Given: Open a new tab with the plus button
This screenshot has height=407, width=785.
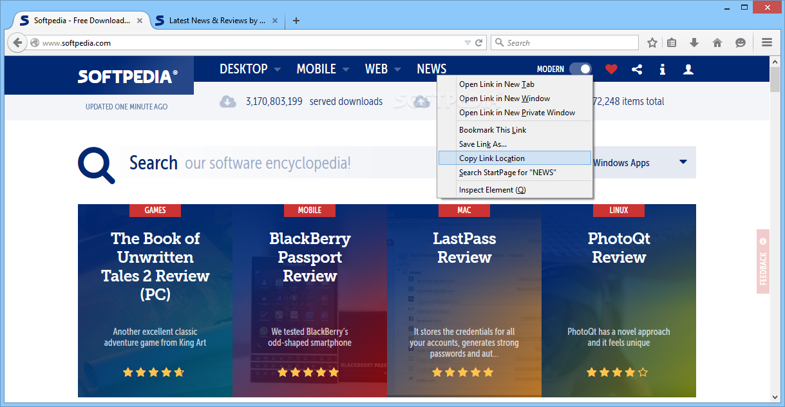Looking at the screenshot, I should [x=296, y=21].
